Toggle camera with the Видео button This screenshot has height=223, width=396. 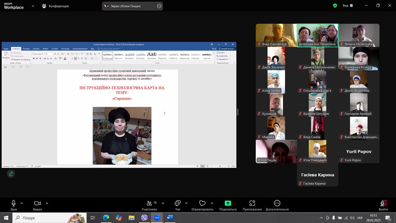[37, 203]
